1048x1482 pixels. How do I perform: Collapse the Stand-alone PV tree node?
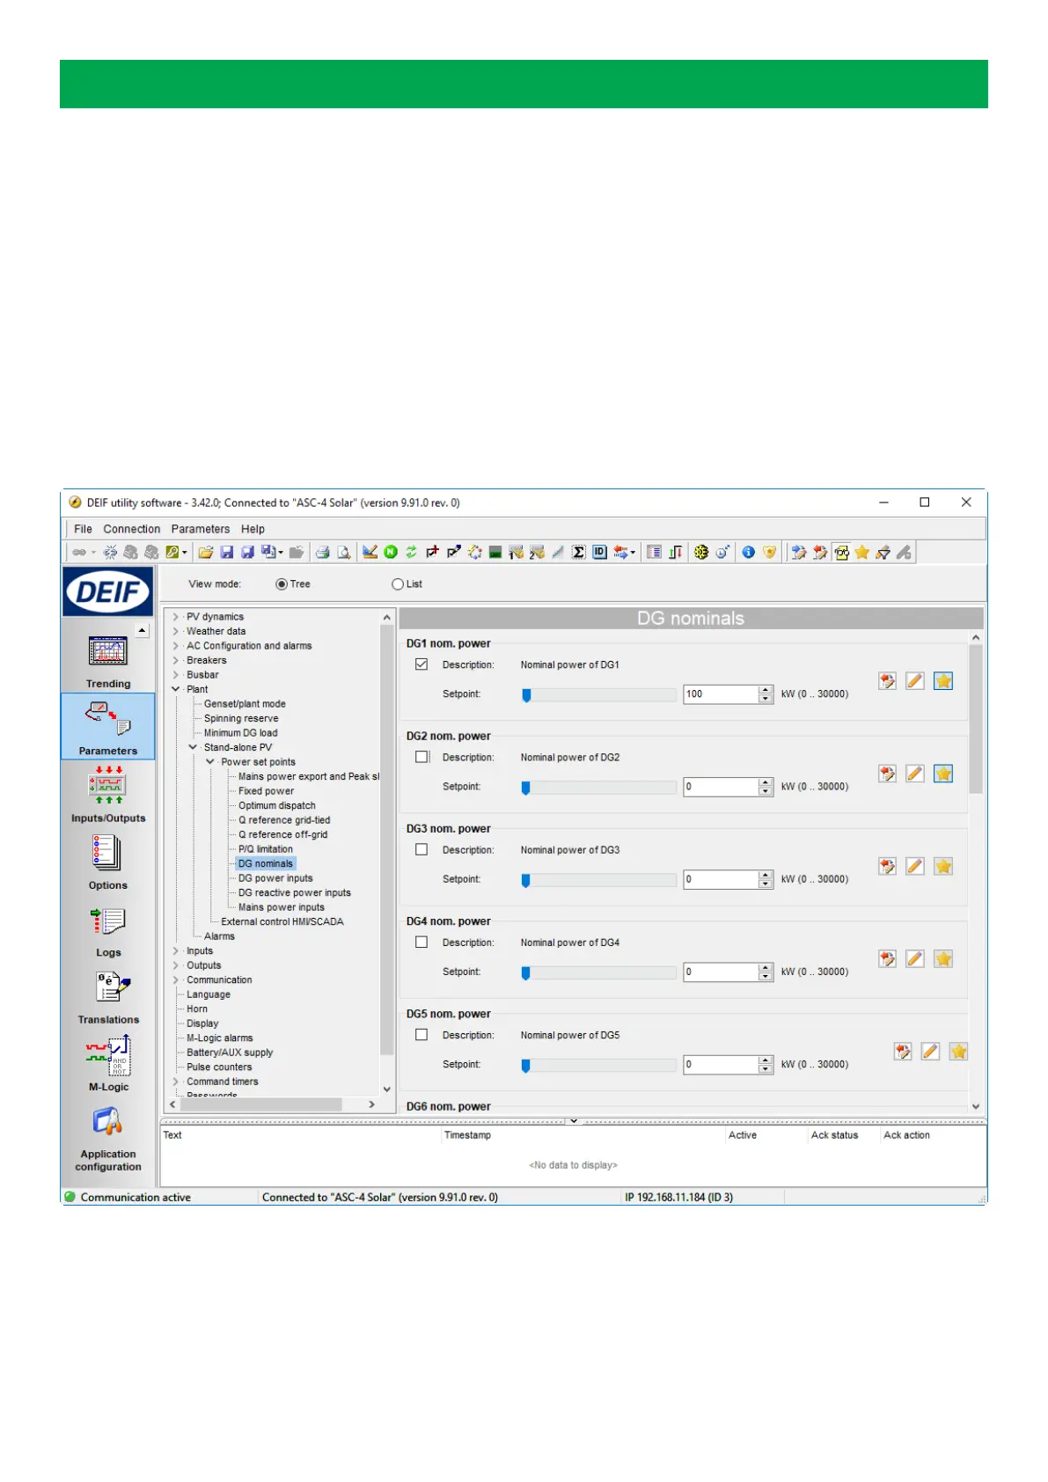193,747
